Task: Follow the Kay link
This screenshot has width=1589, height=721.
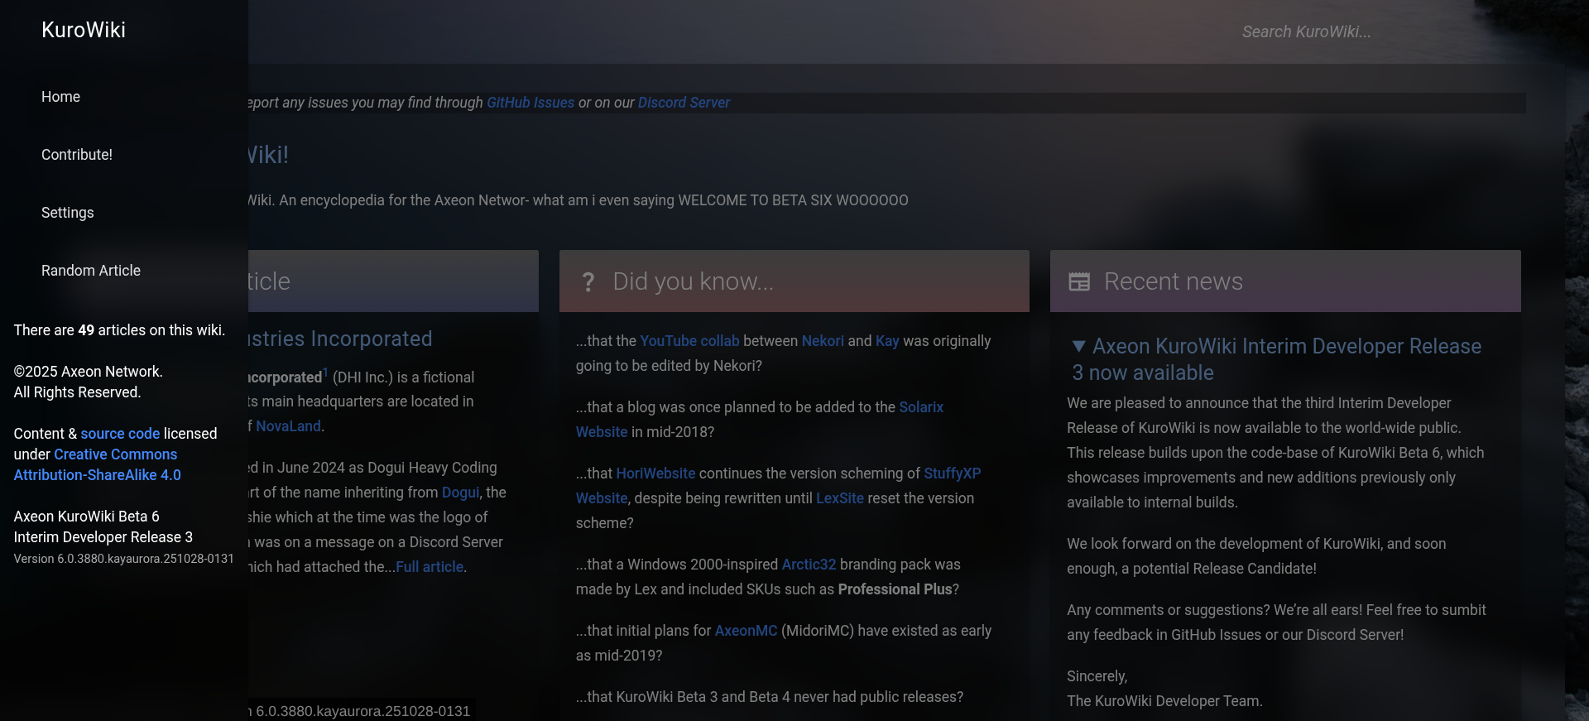Action: (x=887, y=341)
